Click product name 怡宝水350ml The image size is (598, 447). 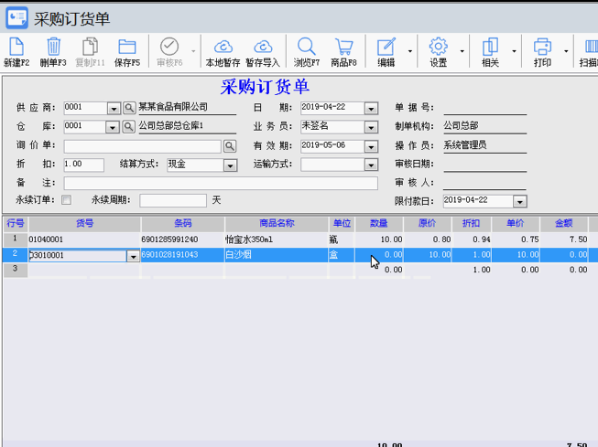click(249, 239)
